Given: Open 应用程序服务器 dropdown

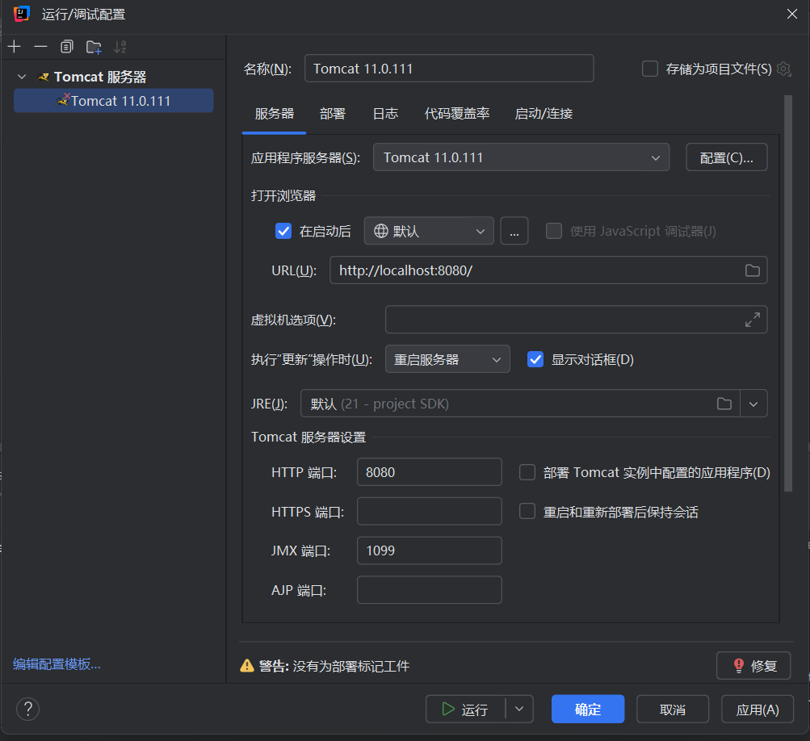Looking at the screenshot, I should (521, 157).
